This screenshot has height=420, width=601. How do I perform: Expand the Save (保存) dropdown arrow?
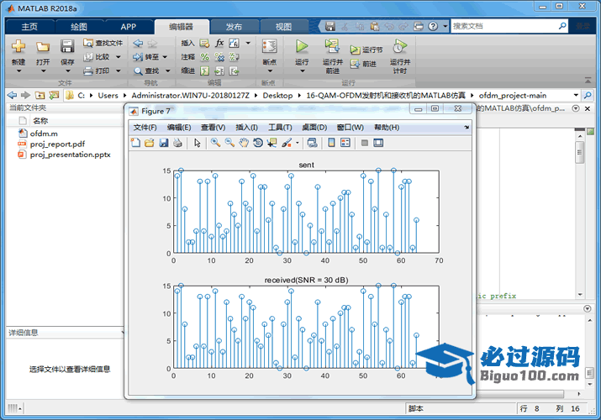67,71
